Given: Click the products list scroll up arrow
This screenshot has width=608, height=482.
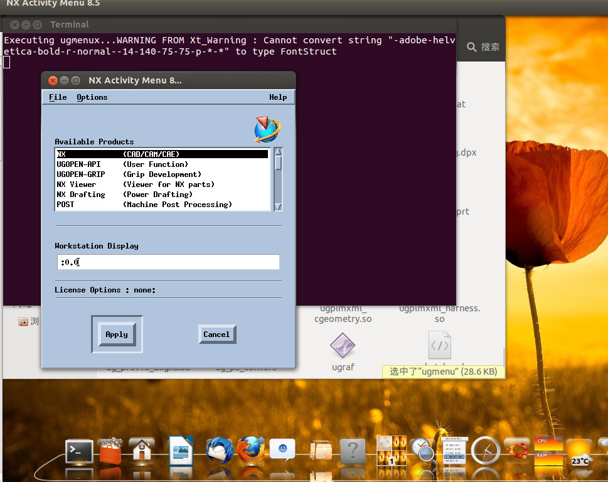Looking at the screenshot, I should [278, 152].
